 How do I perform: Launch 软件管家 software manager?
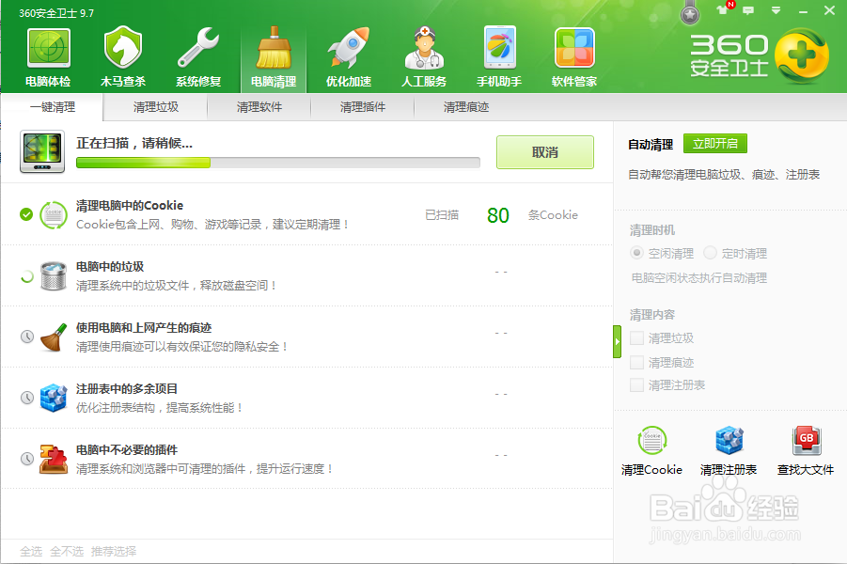574,54
